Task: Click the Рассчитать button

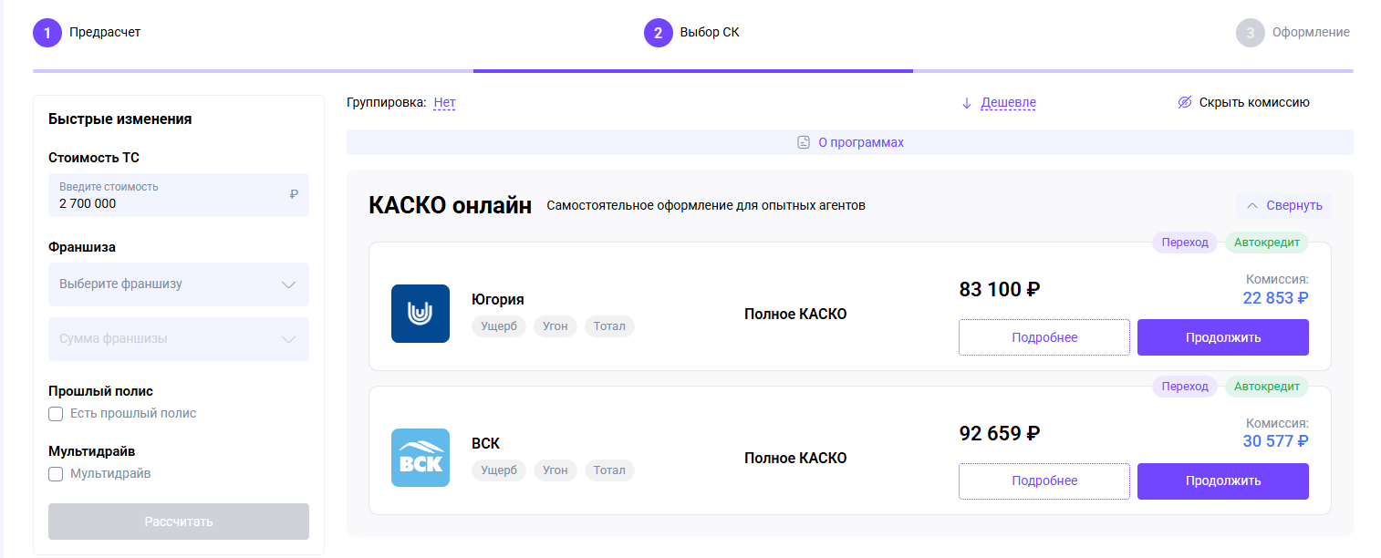Action: (x=179, y=522)
